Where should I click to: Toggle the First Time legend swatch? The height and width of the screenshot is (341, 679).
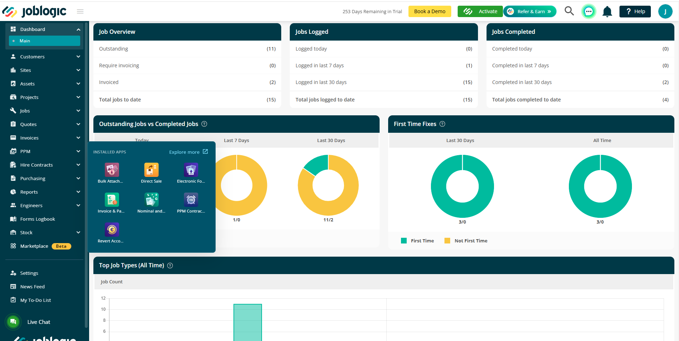404,241
